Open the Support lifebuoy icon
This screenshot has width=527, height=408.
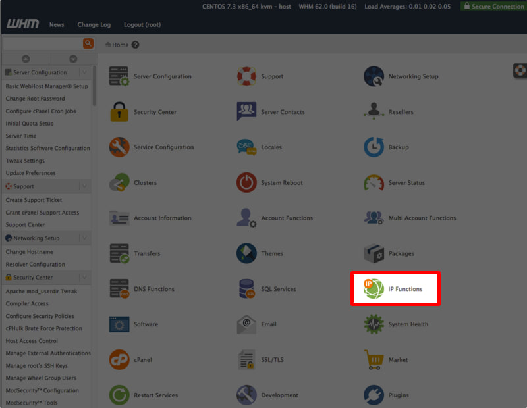246,76
